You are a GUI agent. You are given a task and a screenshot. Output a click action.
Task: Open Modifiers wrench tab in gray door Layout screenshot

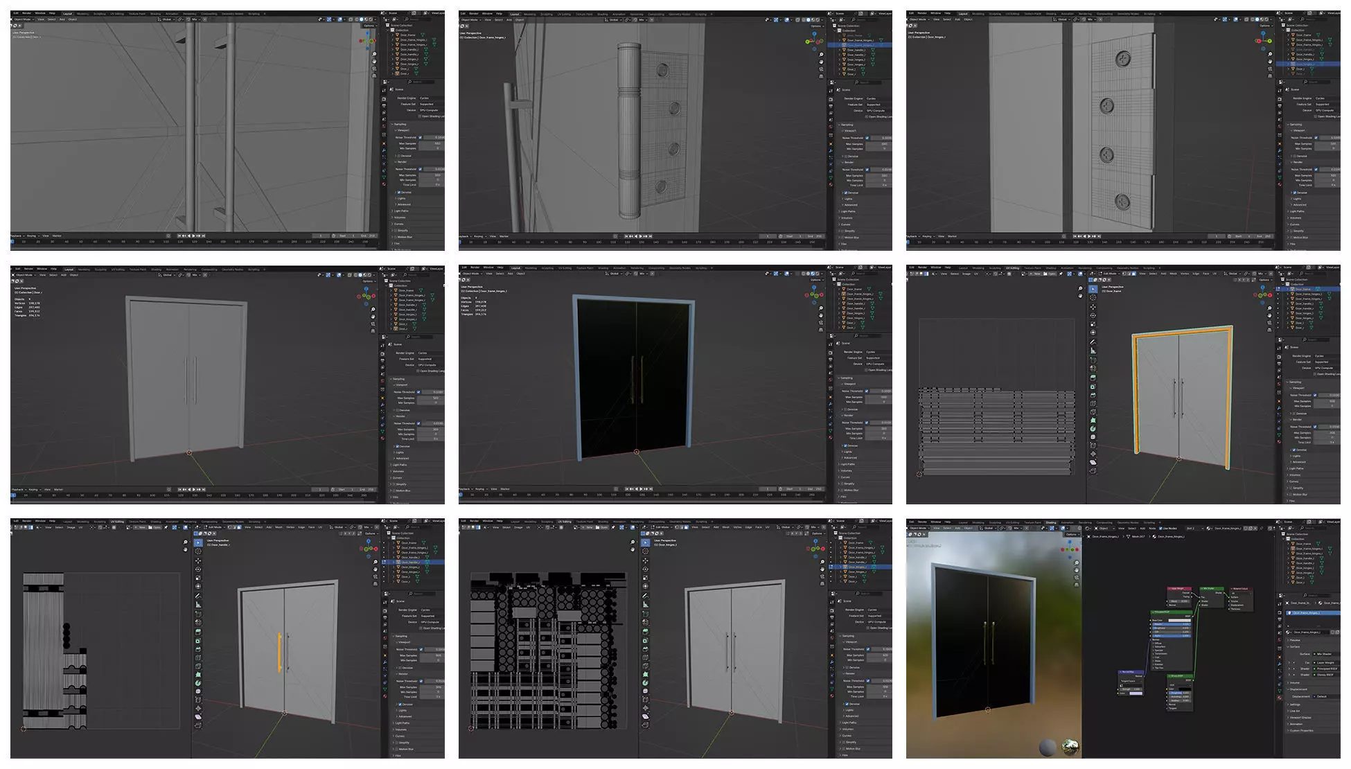(x=382, y=405)
